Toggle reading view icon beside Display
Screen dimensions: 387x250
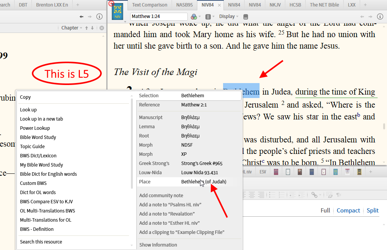[246, 17]
